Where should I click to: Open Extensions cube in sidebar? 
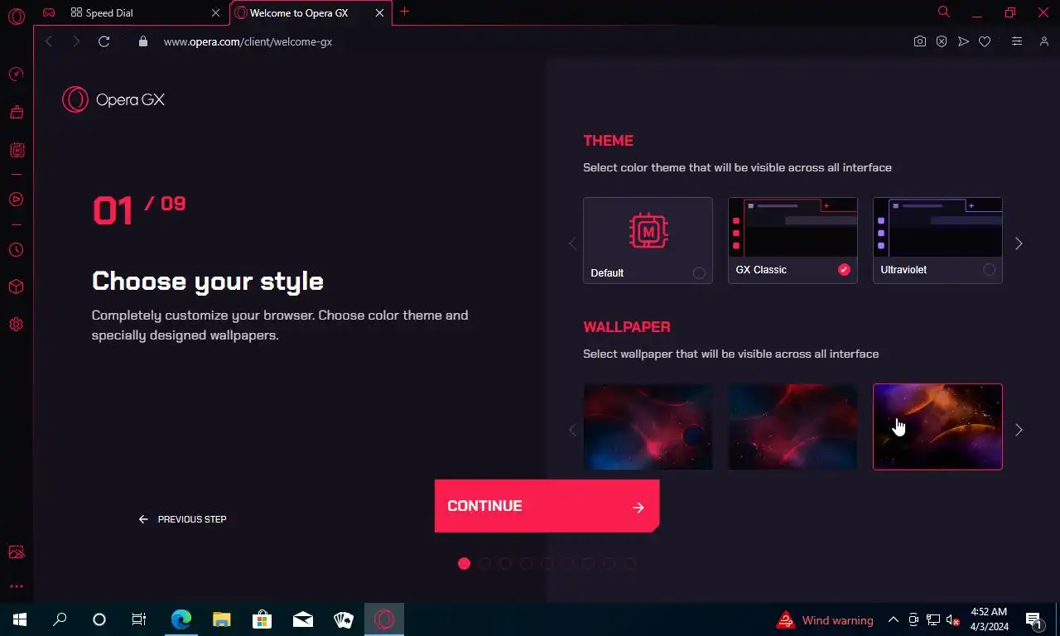point(16,287)
